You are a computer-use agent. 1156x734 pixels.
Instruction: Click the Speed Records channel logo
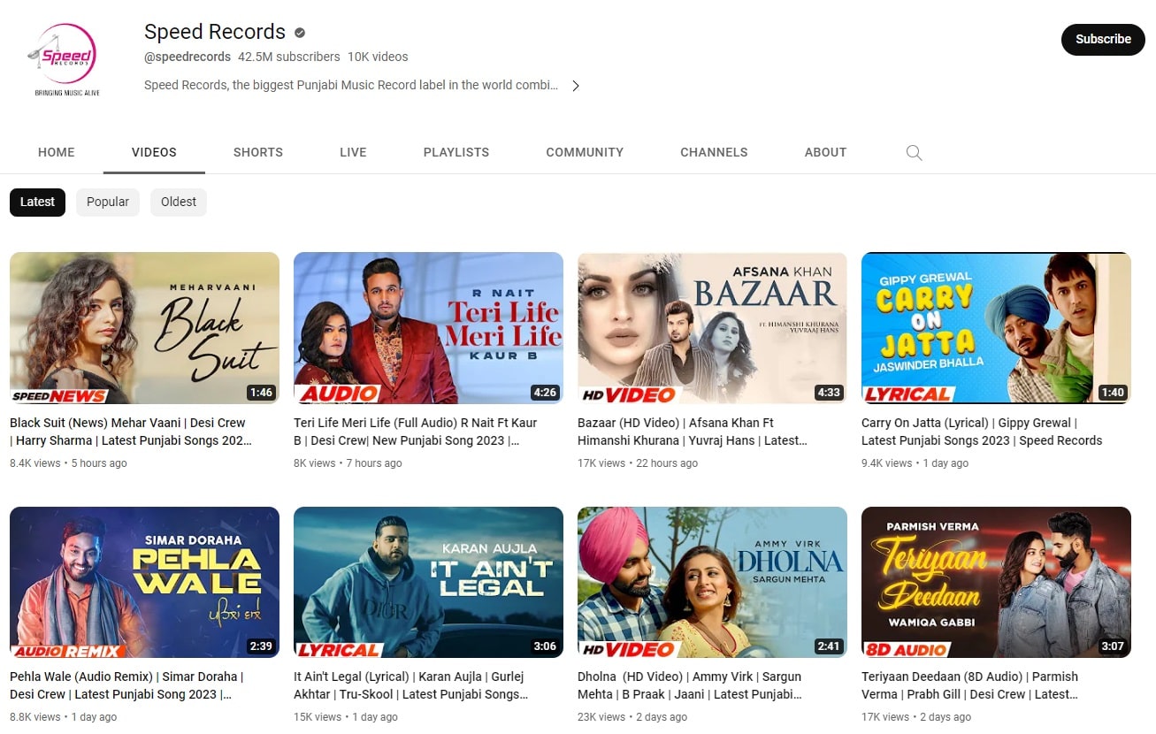click(67, 60)
